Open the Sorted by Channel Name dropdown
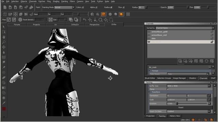 pyautogui.click(x=185, y=28)
